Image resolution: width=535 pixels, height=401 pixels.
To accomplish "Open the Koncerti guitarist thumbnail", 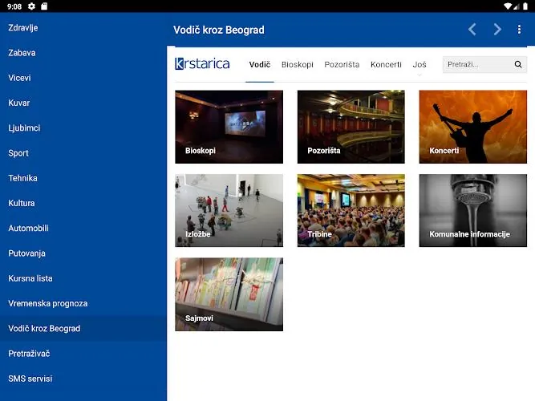I will (x=473, y=127).
